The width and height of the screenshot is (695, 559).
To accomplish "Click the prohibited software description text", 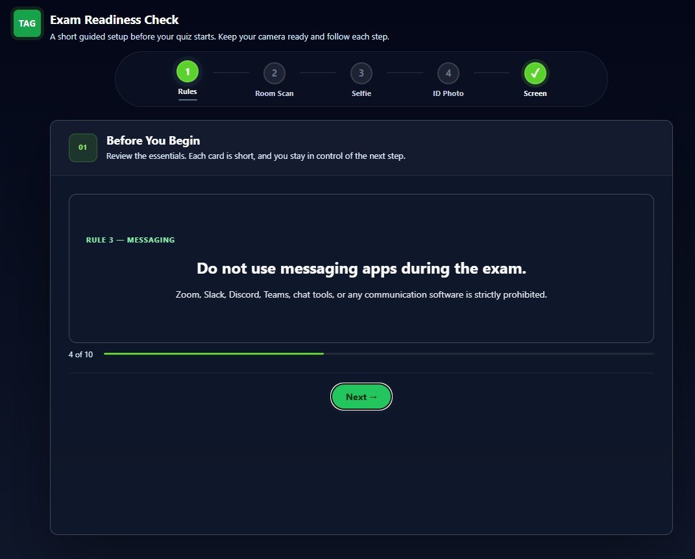I will [361, 294].
